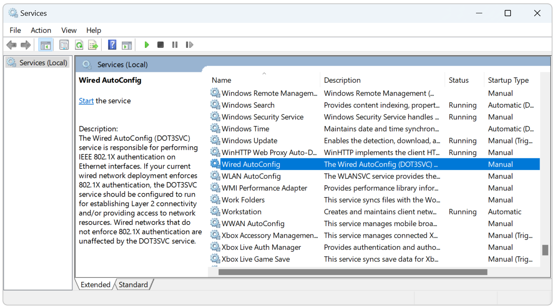This screenshot has height=308, width=555.
Task: Select Services (Local) in the console tree
Action: click(x=43, y=63)
